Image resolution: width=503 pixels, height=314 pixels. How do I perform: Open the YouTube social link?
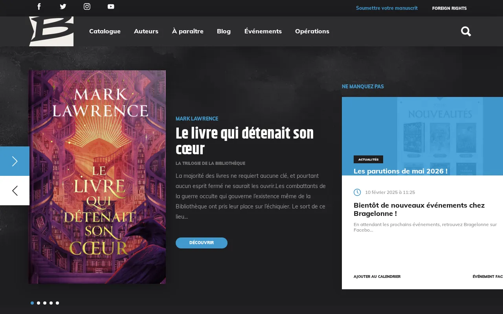[x=111, y=6]
